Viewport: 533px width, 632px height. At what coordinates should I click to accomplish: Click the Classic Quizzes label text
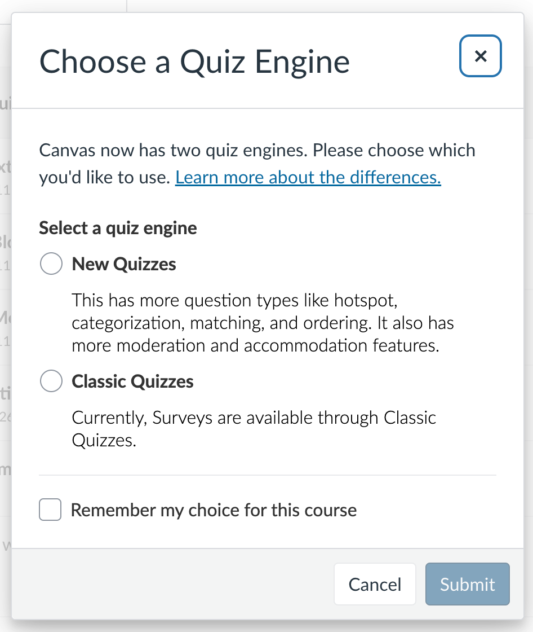point(132,381)
